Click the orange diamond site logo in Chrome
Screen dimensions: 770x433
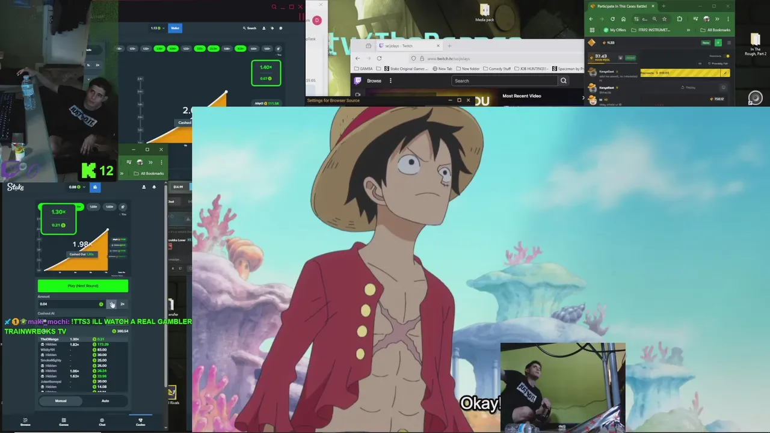[592, 43]
